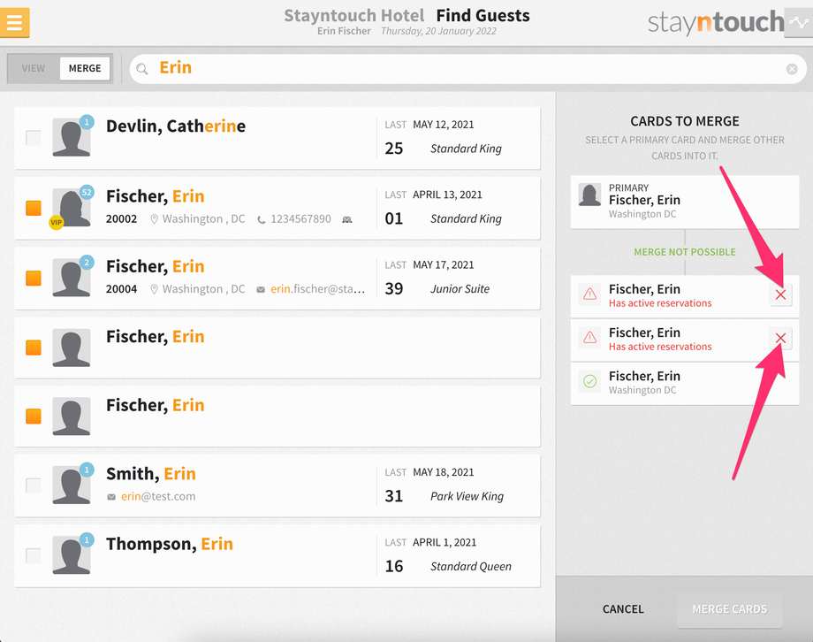Click postal code 20002
Screen dimensions: 813x642
pyautogui.click(x=121, y=219)
